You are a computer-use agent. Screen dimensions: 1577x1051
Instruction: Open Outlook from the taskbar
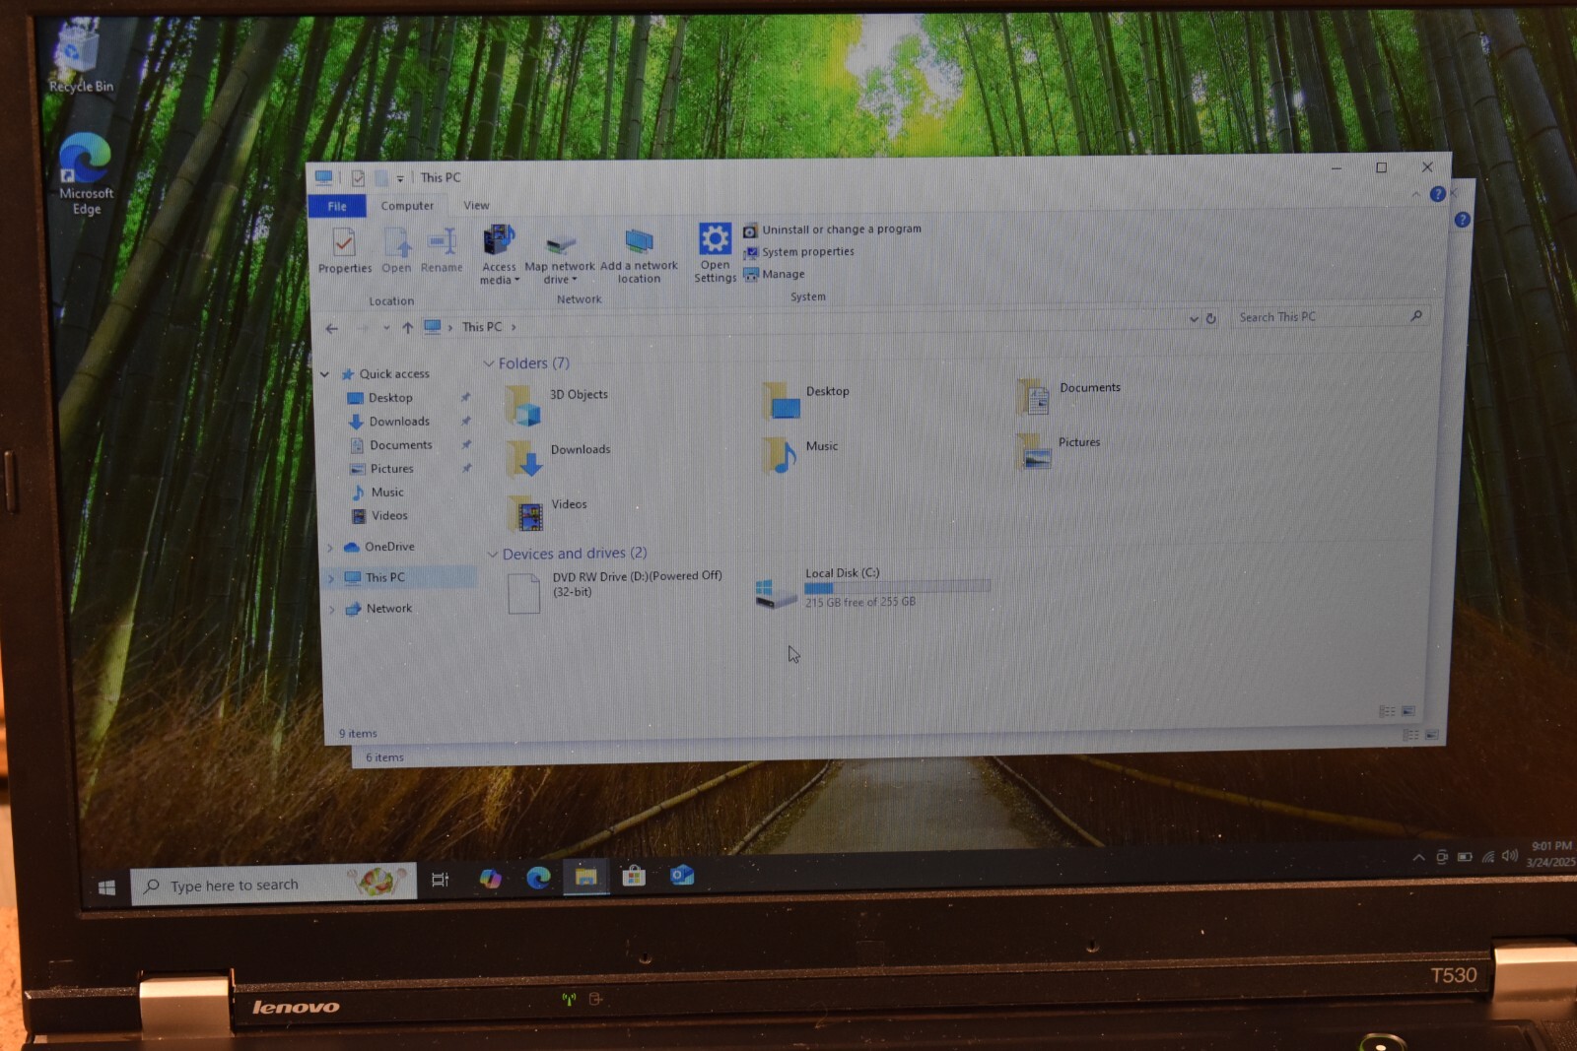click(682, 874)
